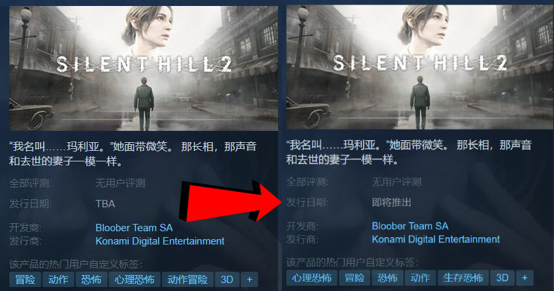Expand more tags with right plus button

tap(525, 278)
